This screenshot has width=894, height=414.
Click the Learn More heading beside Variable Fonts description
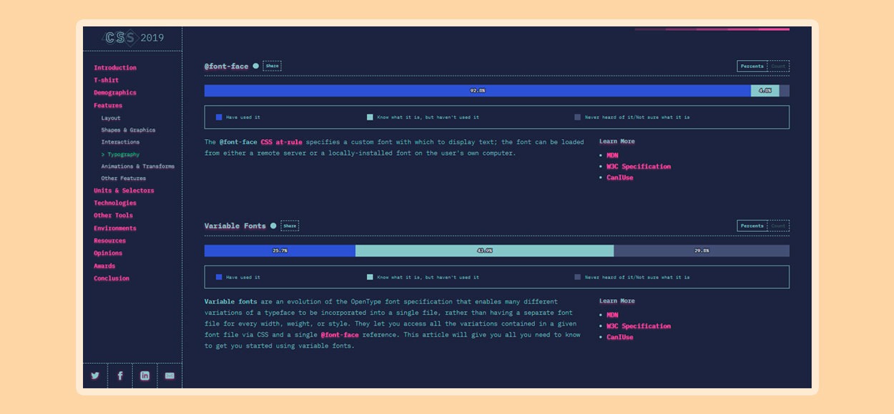click(x=617, y=301)
